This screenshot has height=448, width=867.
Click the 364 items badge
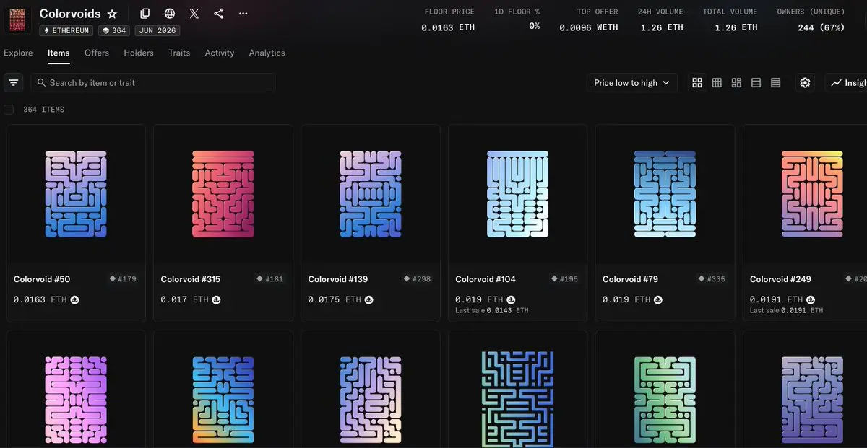pos(113,31)
